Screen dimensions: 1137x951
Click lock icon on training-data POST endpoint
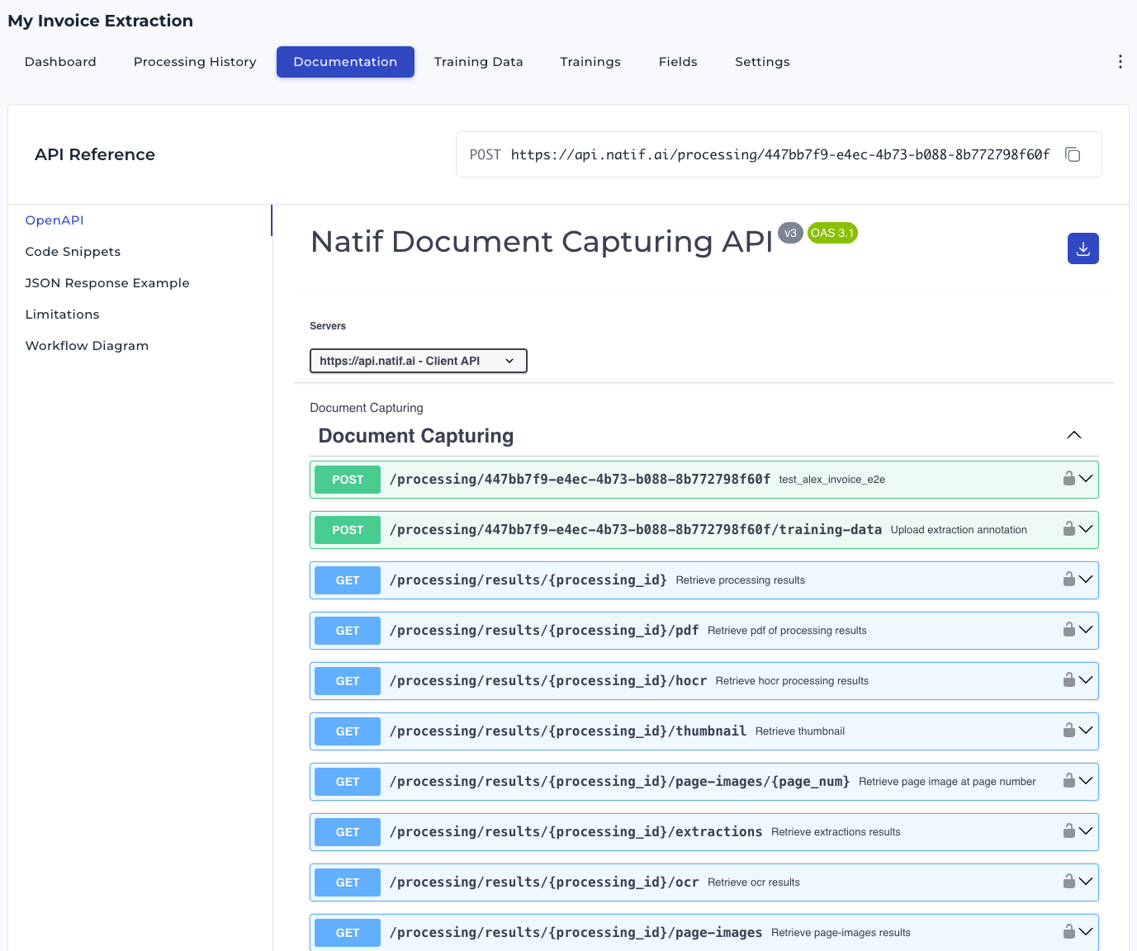(1068, 528)
